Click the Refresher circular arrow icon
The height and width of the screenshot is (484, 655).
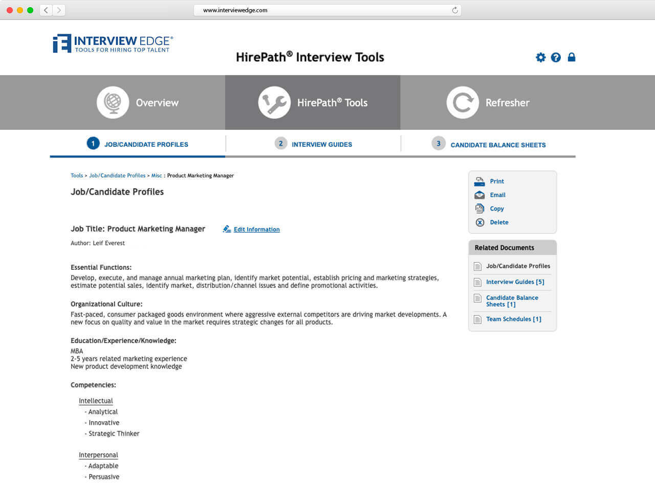tap(463, 102)
